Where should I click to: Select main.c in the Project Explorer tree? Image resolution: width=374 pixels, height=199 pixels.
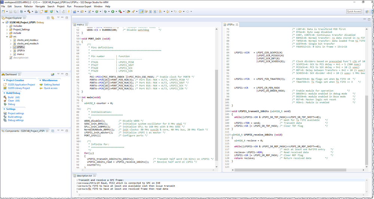pyautogui.click(x=20, y=54)
